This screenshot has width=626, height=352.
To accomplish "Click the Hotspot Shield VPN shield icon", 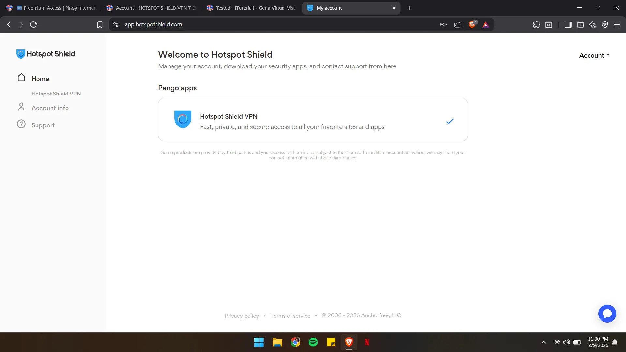I will (x=183, y=119).
